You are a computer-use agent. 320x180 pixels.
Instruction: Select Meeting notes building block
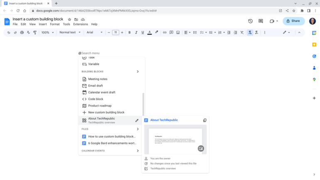(98, 79)
